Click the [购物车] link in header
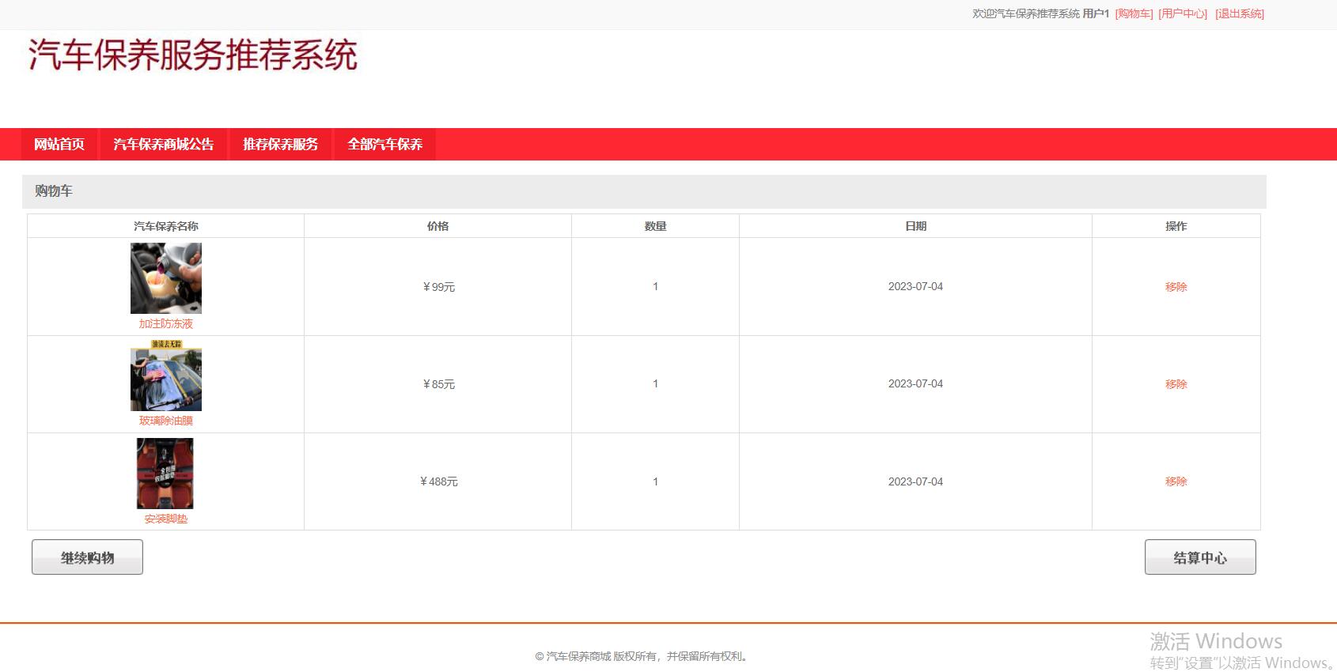Screen dimensions: 1337x672 1134,13
